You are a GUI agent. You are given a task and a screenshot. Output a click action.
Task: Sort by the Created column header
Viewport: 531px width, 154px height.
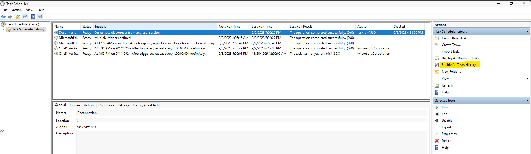[x=408, y=27]
